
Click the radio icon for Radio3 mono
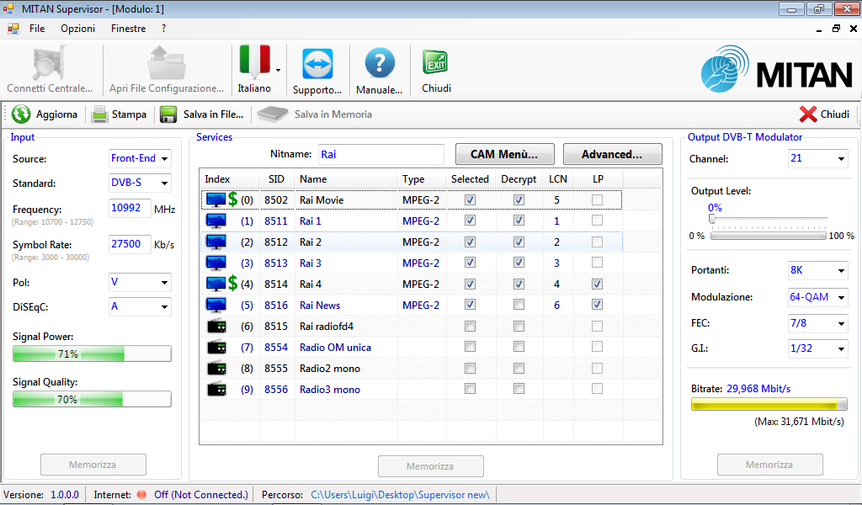pyautogui.click(x=216, y=389)
